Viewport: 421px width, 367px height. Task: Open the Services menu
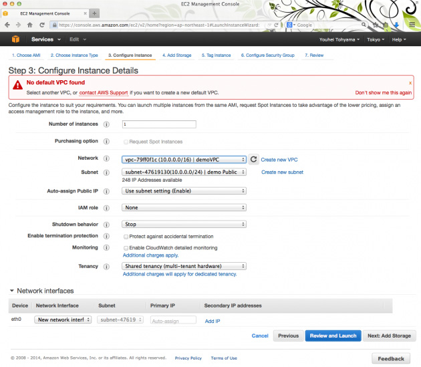tap(46, 39)
